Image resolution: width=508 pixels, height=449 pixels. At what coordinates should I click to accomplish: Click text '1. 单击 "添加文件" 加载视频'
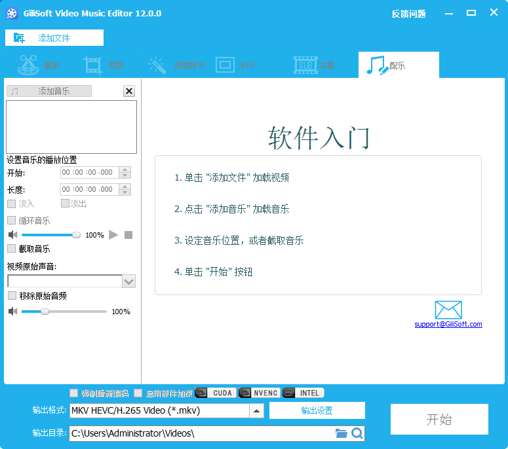231,177
